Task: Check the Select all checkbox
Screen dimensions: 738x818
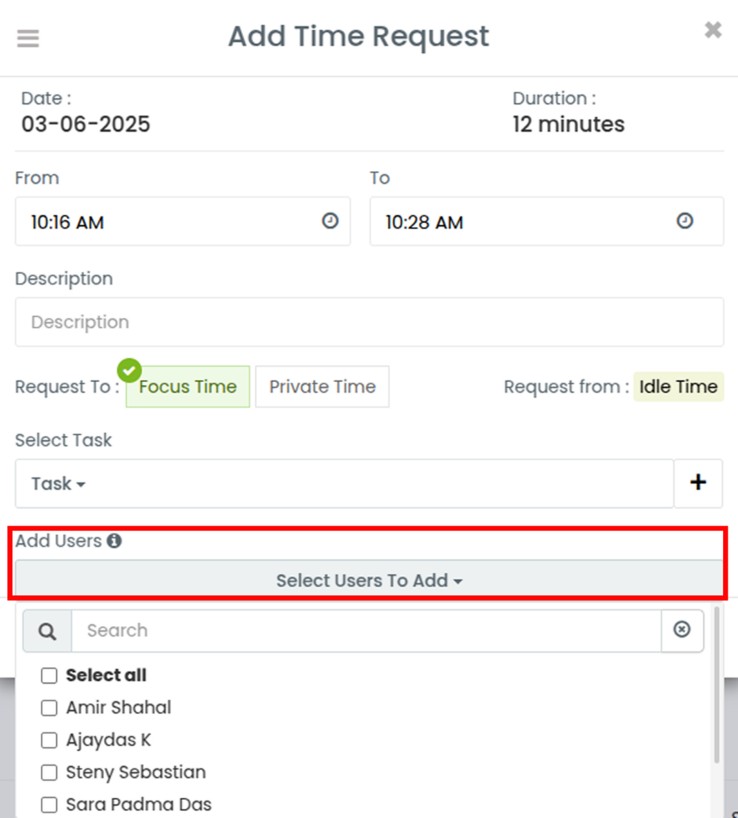Action: point(49,676)
